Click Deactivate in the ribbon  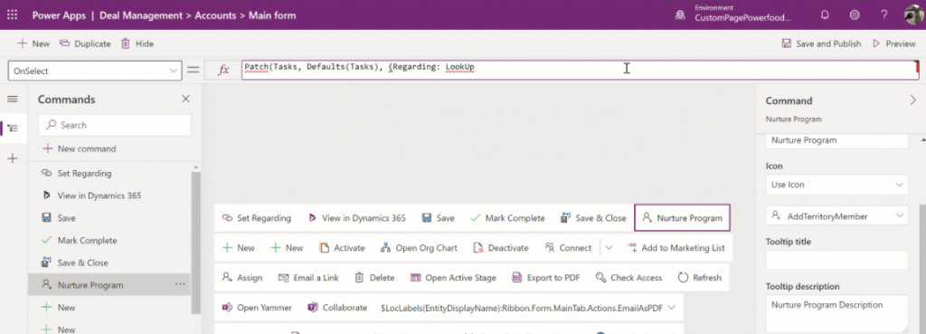point(501,248)
